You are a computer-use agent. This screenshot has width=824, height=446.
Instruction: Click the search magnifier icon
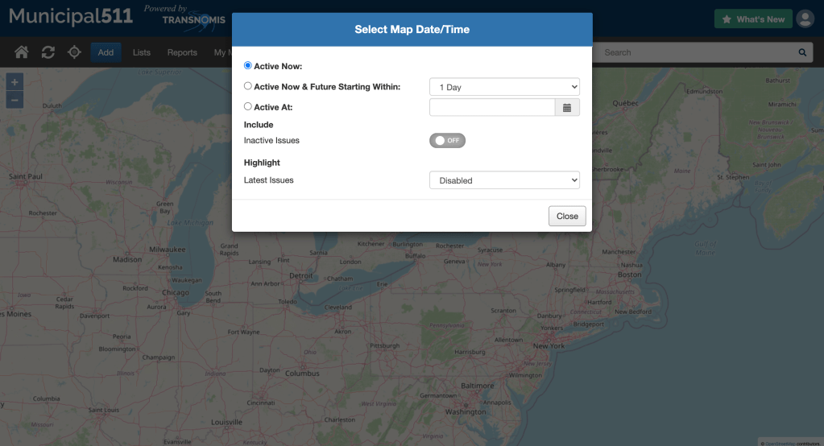(x=802, y=52)
